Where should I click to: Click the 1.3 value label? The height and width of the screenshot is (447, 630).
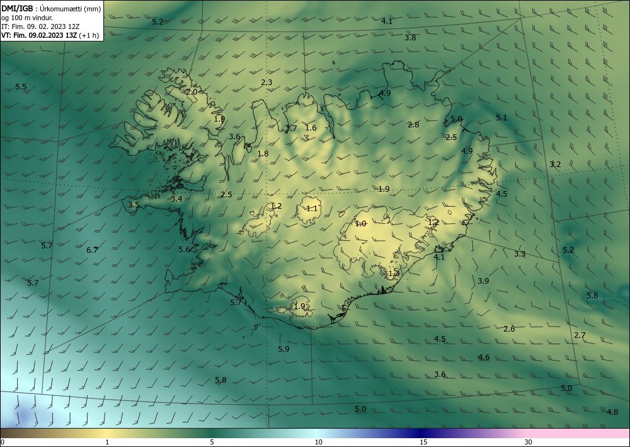pyautogui.click(x=394, y=274)
